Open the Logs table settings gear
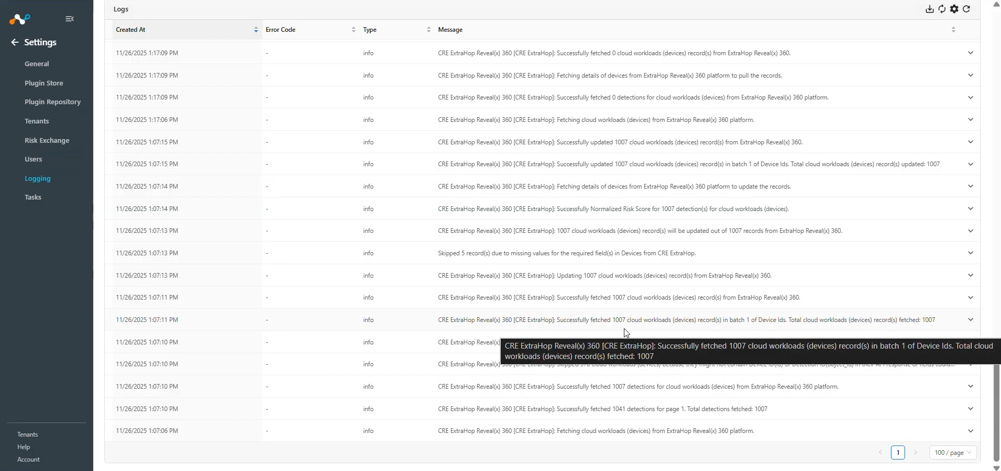Screen dimensions: 1001x471 955,9
